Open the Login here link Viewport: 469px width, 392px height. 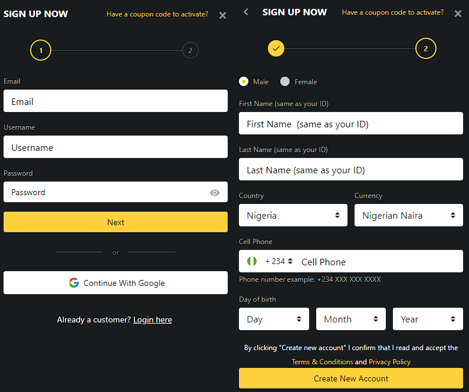(x=152, y=320)
